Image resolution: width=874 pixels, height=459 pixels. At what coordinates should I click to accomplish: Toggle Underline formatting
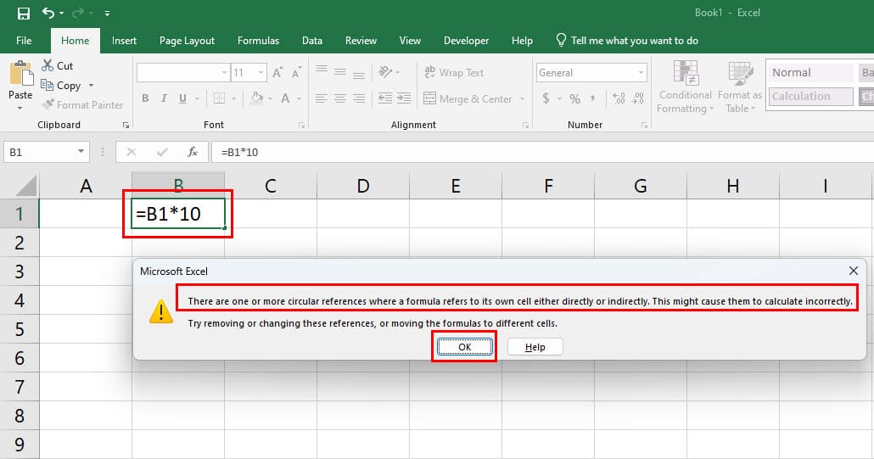pos(182,98)
